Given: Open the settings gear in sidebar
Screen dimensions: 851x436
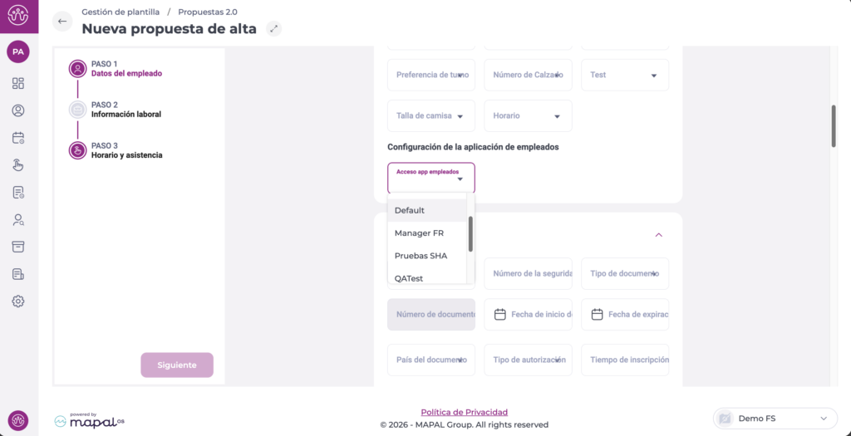Looking at the screenshot, I should [18, 301].
